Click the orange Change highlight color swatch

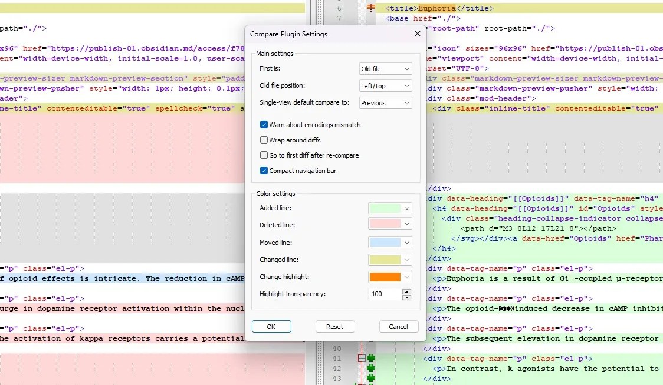click(x=386, y=277)
